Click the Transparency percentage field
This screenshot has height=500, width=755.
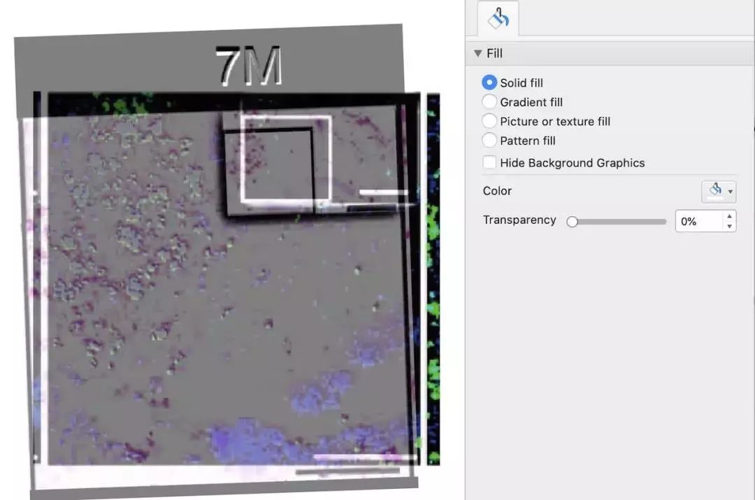click(x=698, y=222)
